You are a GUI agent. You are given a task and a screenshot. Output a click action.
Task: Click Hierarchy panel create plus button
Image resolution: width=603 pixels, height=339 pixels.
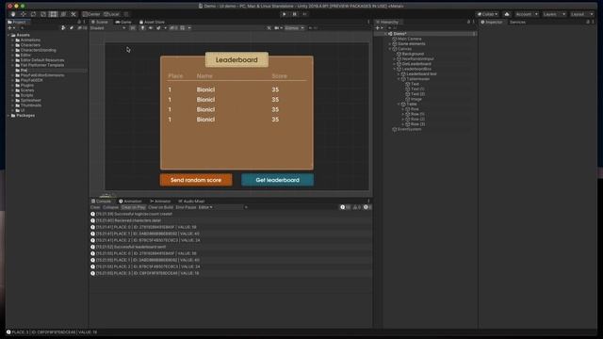pos(379,28)
